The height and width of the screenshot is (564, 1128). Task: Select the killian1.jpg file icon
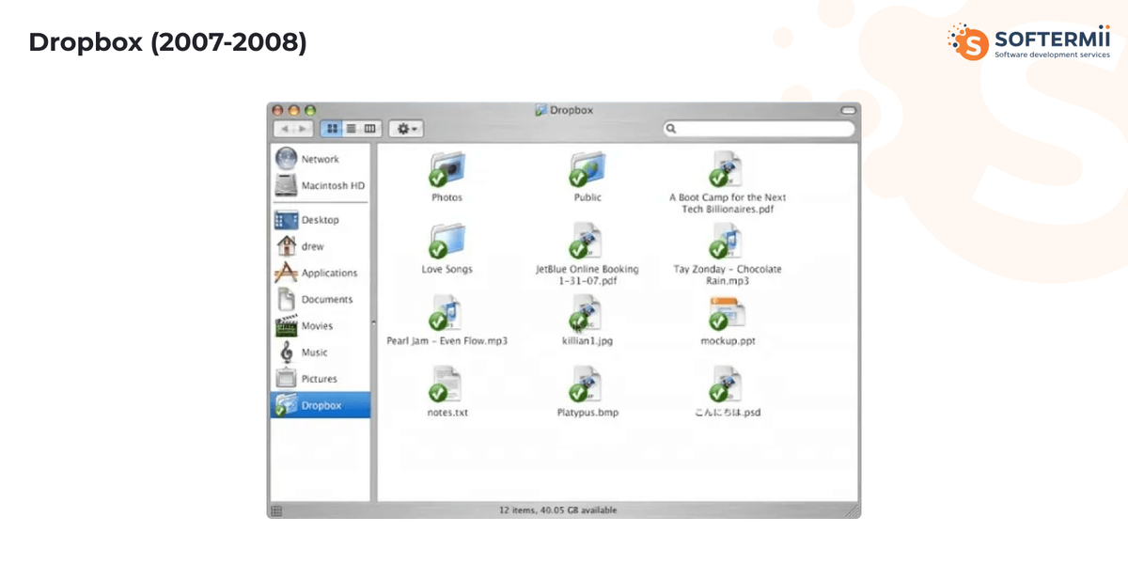pyautogui.click(x=587, y=313)
